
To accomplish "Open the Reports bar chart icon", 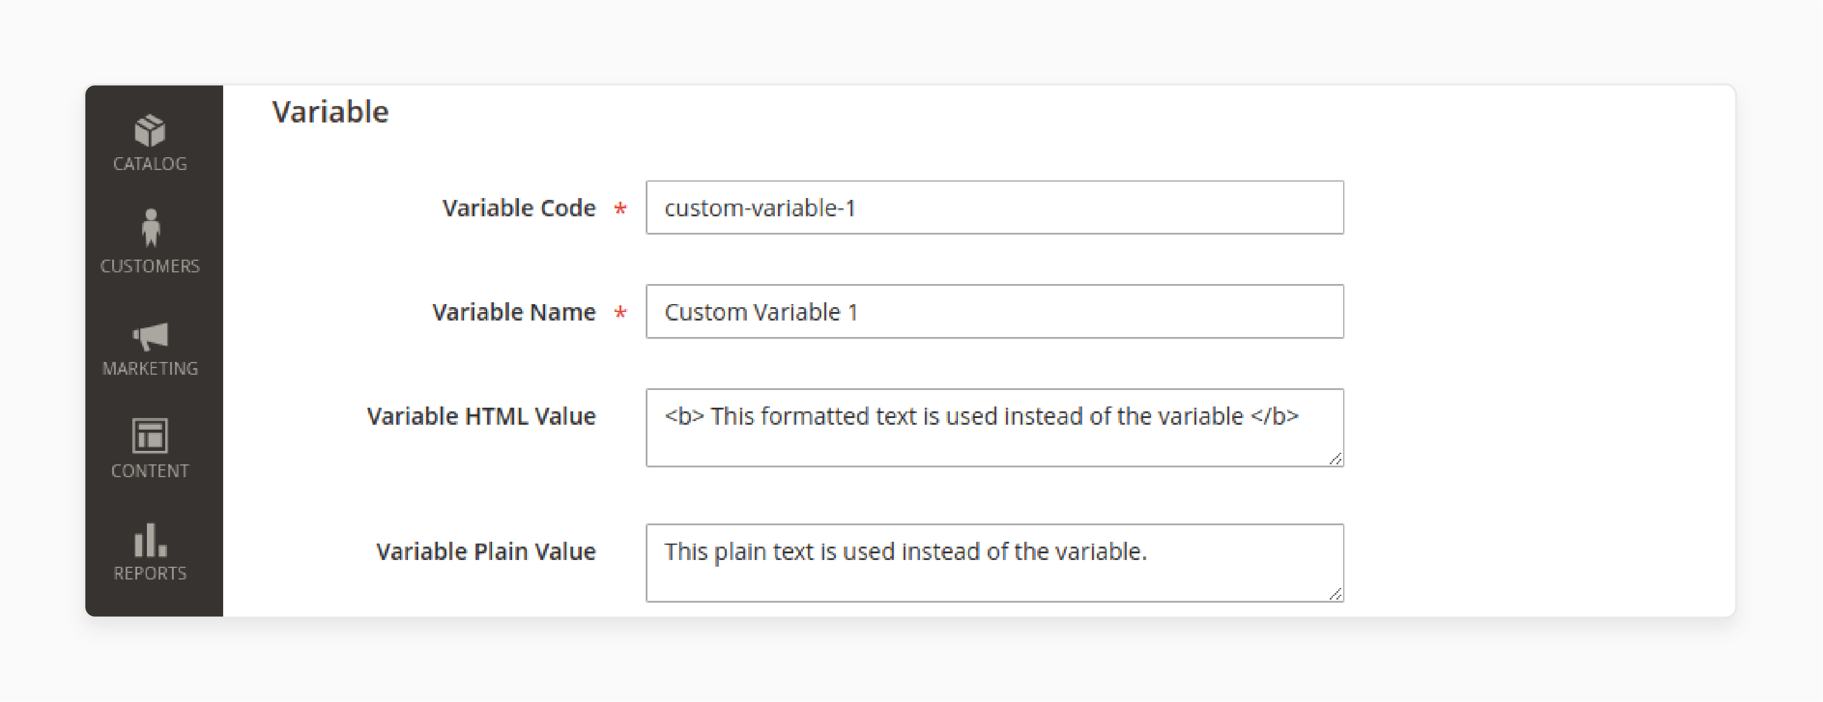I will [150, 540].
